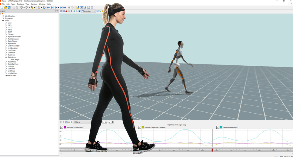Select the RightAnkle joint entry

coord(12,62)
